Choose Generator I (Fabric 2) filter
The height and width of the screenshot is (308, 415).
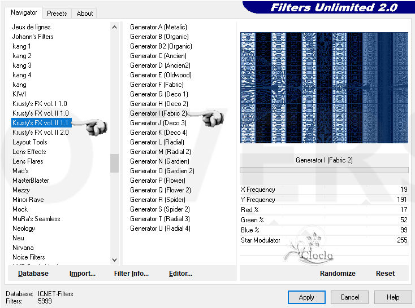coord(158,113)
